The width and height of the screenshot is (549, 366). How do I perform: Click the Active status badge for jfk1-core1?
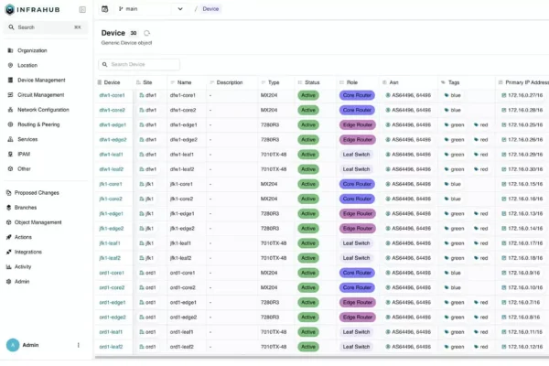pyautogui.click(x=308, y=184)
